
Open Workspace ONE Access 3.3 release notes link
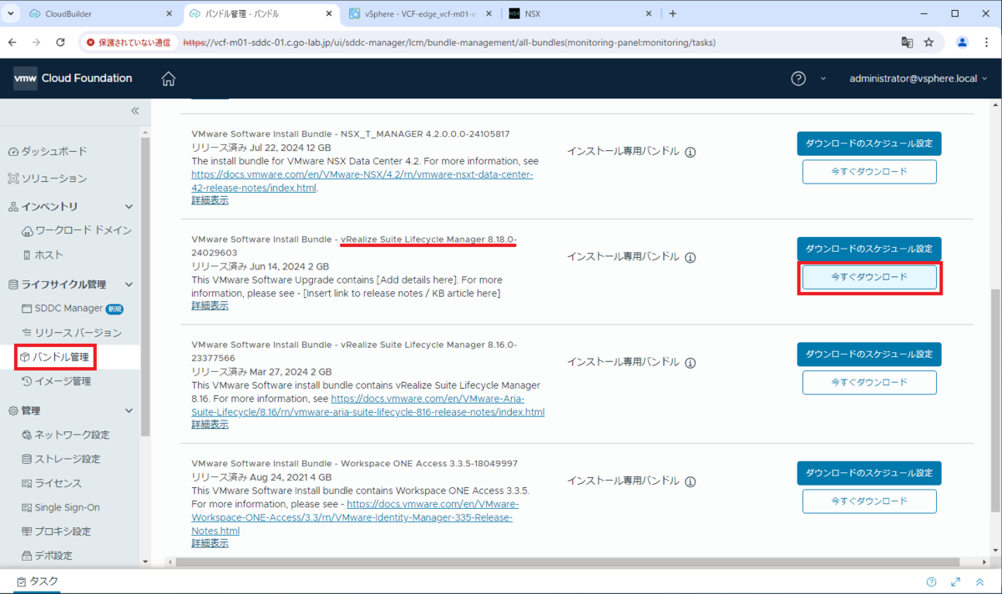tap(355, 518)
